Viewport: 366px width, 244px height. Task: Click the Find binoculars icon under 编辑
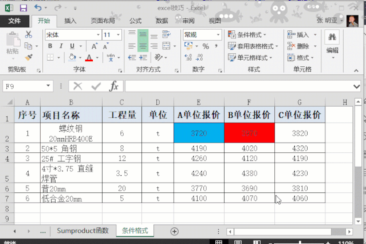332,38
